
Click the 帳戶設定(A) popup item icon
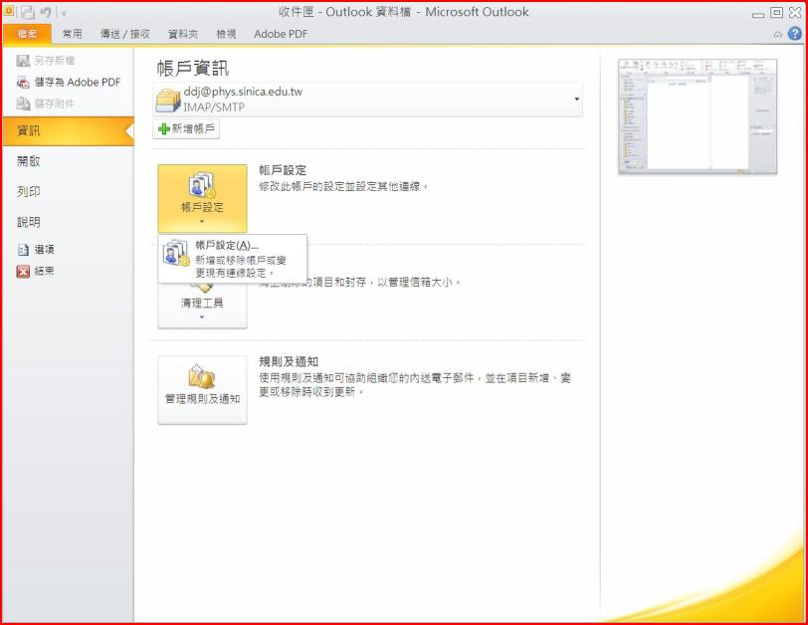click(x=176, y=253)
